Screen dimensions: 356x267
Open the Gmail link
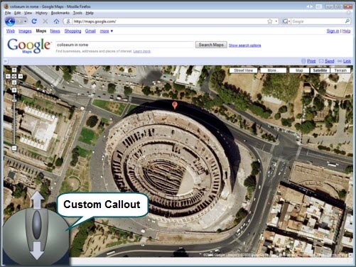pyautogui.click(x=90, y=31)
